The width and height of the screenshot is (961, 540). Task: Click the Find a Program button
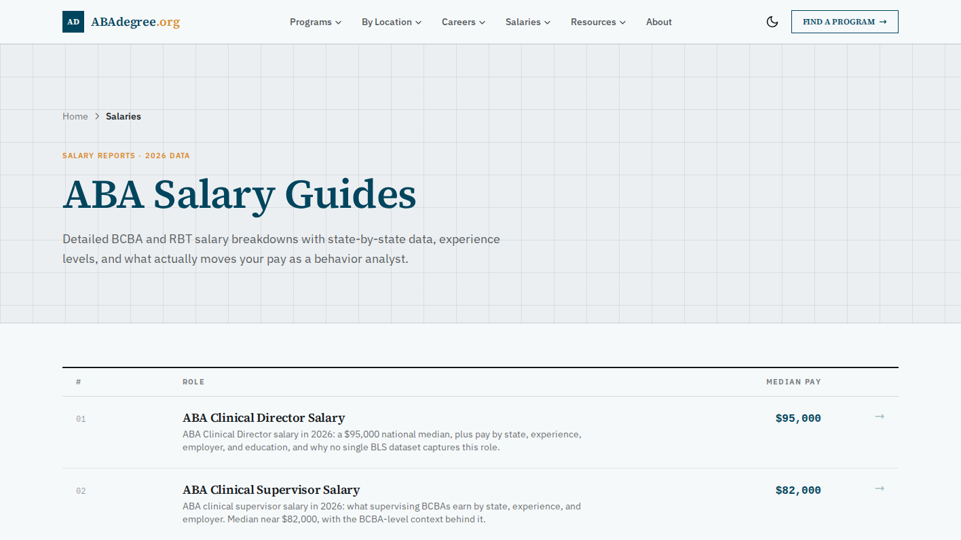point(845,22)
